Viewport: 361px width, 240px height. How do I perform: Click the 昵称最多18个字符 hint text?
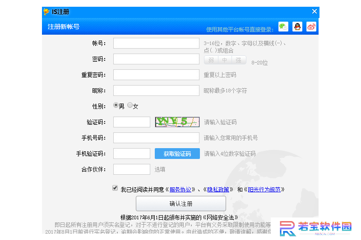pyautogui.click(x=225, y=91)
